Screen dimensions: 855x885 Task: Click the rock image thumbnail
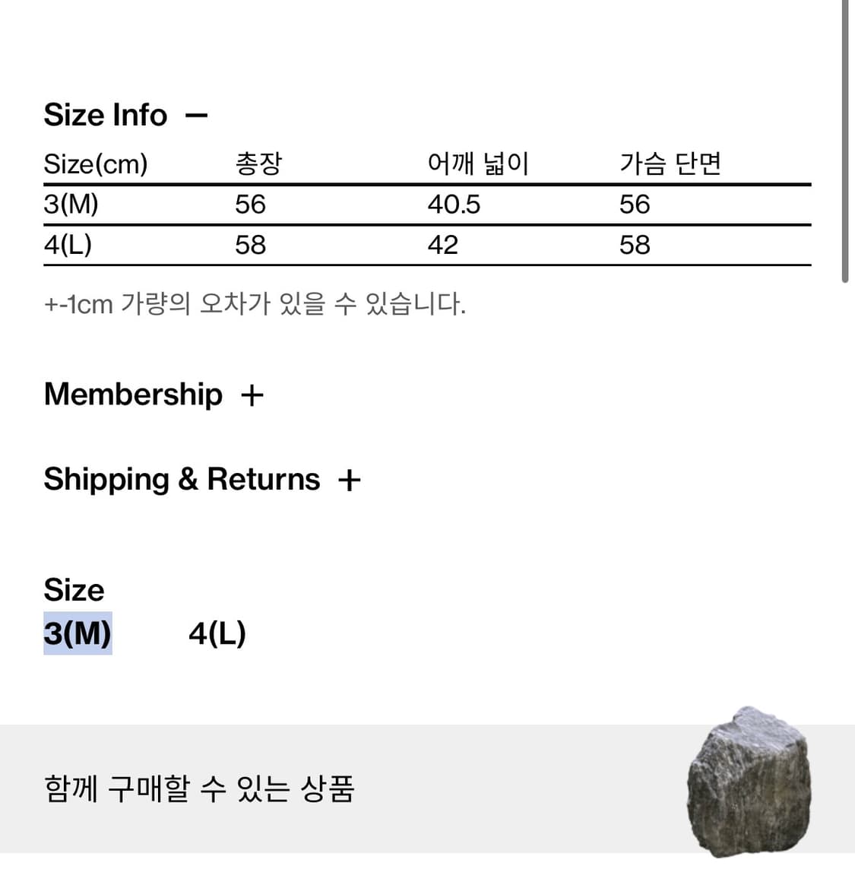point(749,783)
